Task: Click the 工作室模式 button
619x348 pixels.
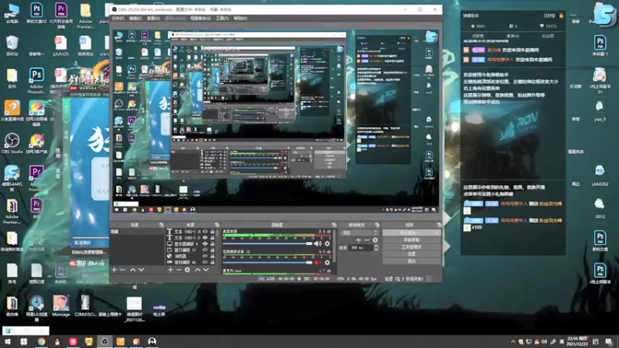Action: point(412,247)
